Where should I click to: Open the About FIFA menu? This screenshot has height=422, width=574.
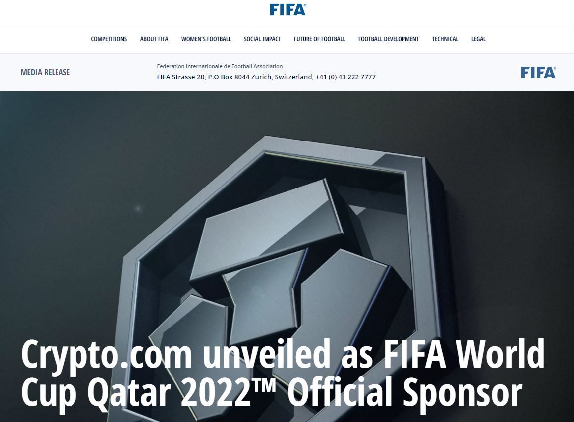[154, 39]
